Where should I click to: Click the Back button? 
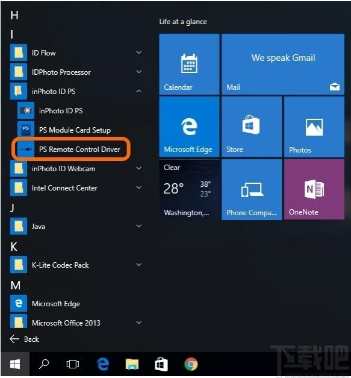click(24, 339)
